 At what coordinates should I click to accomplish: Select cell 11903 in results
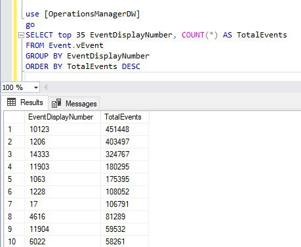(x=63, y=167)
